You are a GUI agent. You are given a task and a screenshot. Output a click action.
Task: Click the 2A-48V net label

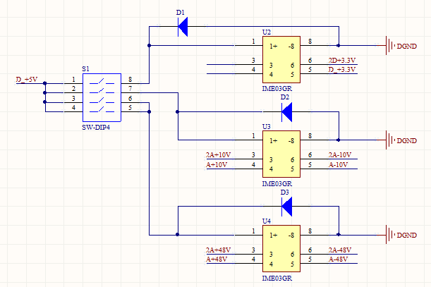(x=340, y=250)
